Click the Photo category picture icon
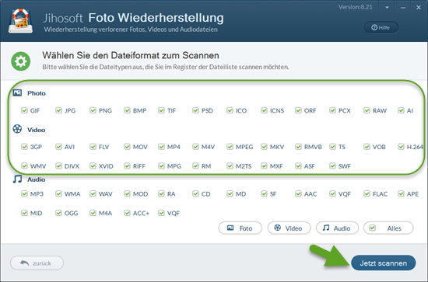428x282 pixels. (x=17, y=93)
